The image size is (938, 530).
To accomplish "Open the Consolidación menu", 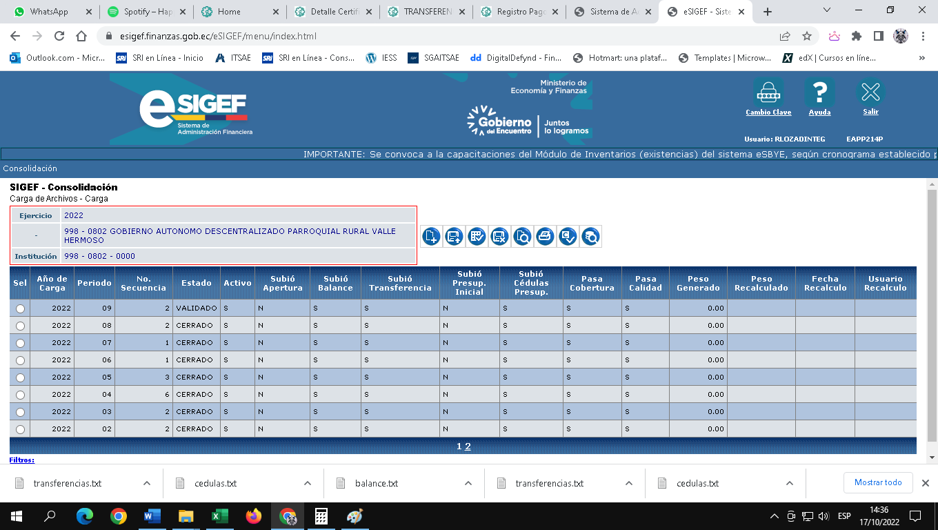I will pos(30,168).
